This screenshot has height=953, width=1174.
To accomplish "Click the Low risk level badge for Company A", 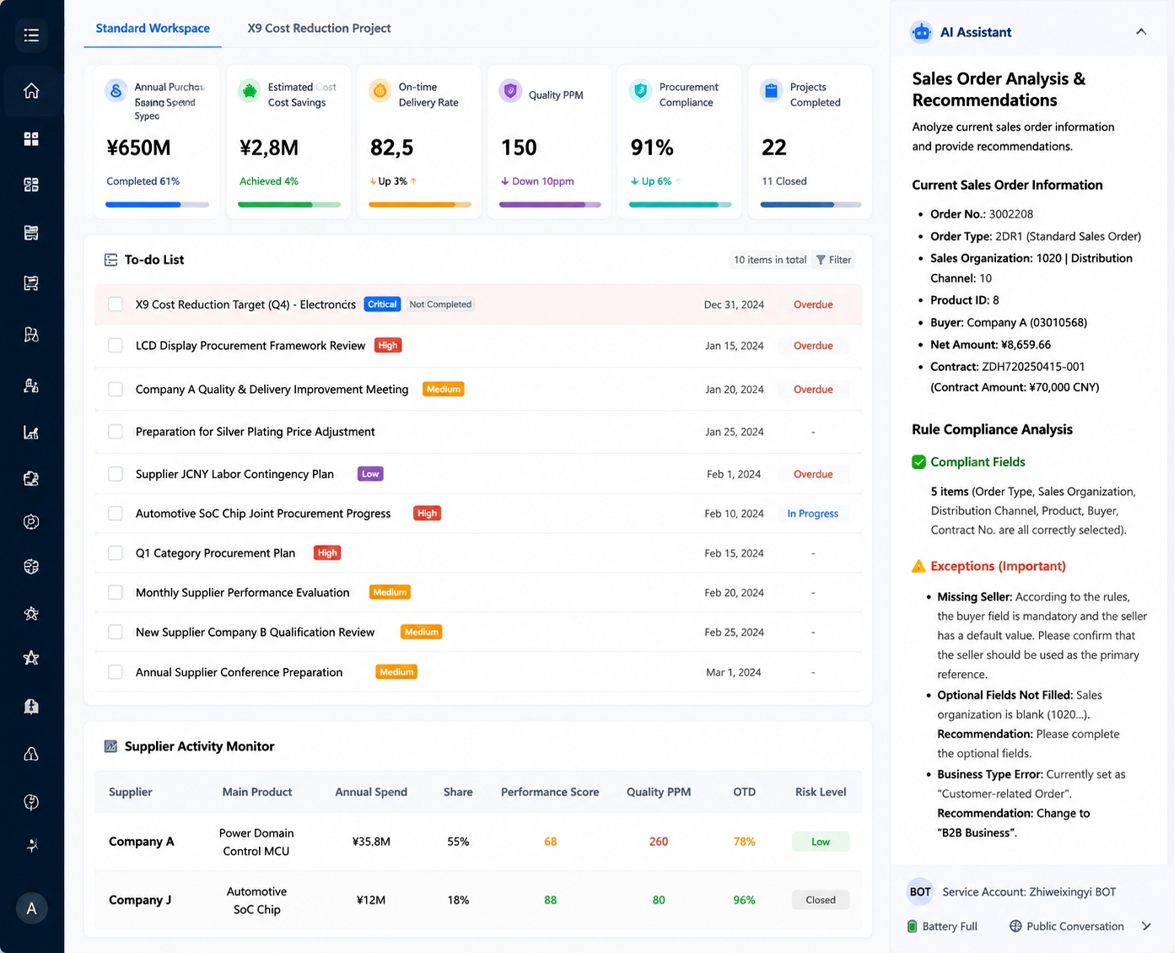I will 821,842.
